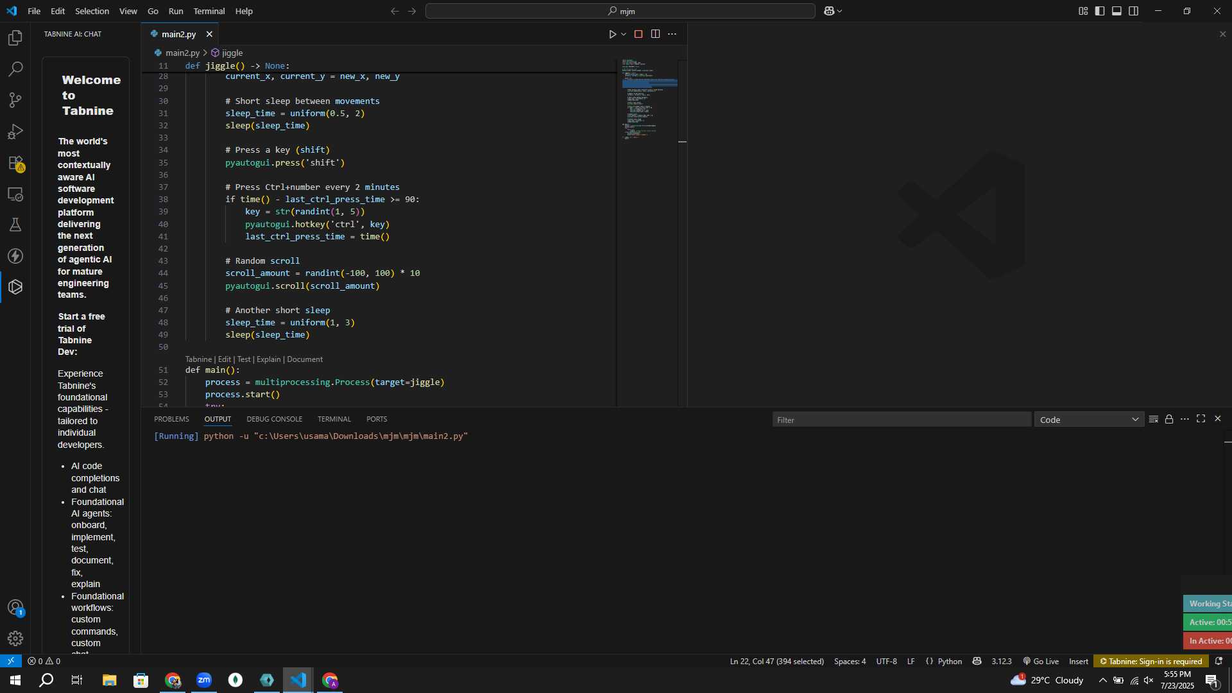
Task: Open the Run and Debug view
Action: click(x=15, y=132)
